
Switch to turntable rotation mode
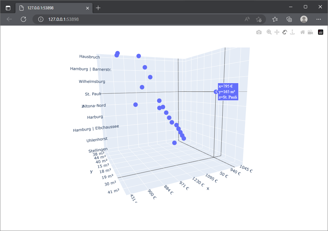pos(292,32)
